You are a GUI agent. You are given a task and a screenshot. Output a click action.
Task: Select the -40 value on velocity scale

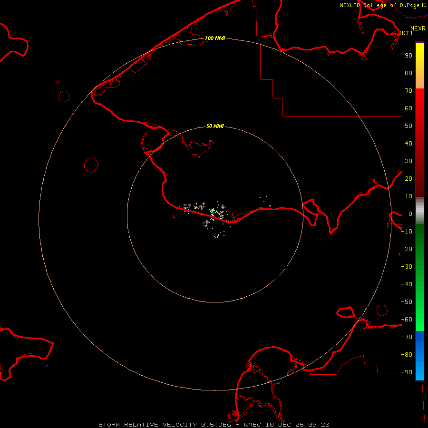tap(407, 284)
